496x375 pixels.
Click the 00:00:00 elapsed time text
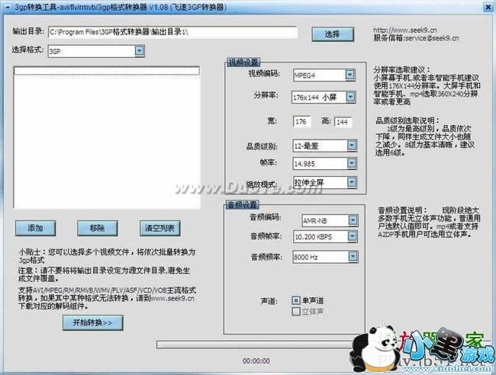(x=256, y=361)
